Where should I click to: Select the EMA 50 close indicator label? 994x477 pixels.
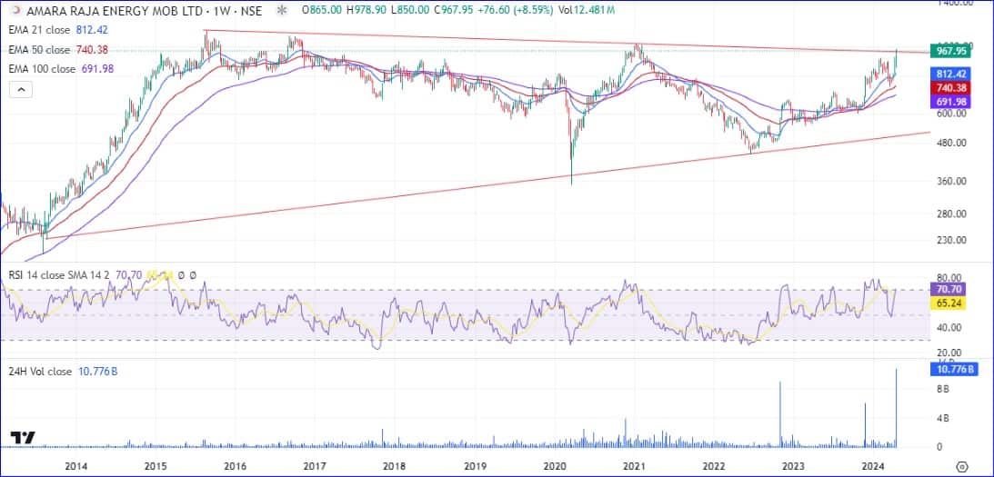(x=41, y=49)
